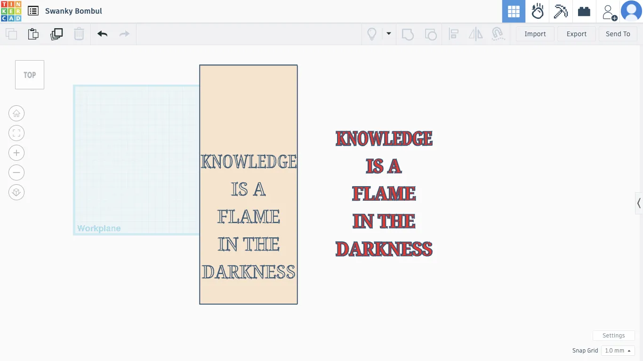Click the Tinkercad logo
643x361 pixels.
[x=11, y=11]
